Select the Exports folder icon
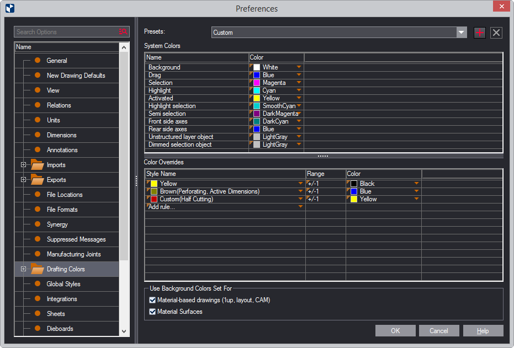 (x=38, y=179)
